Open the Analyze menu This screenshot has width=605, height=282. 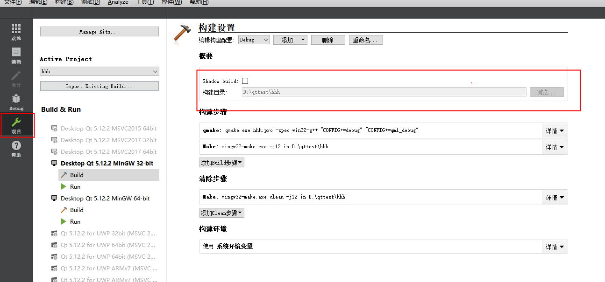point(118,2)
